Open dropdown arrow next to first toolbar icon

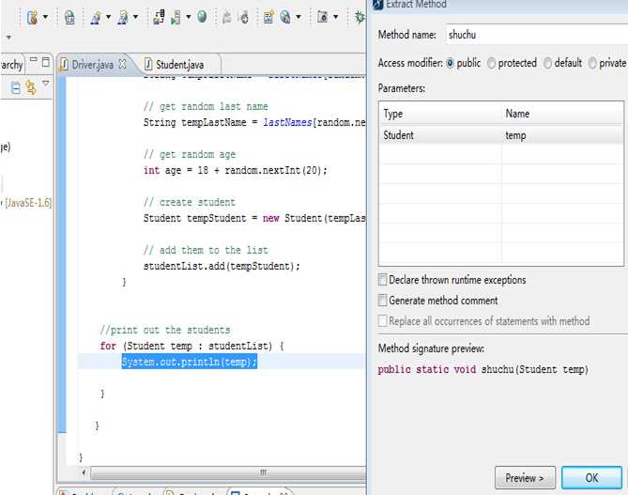point(45,18)
